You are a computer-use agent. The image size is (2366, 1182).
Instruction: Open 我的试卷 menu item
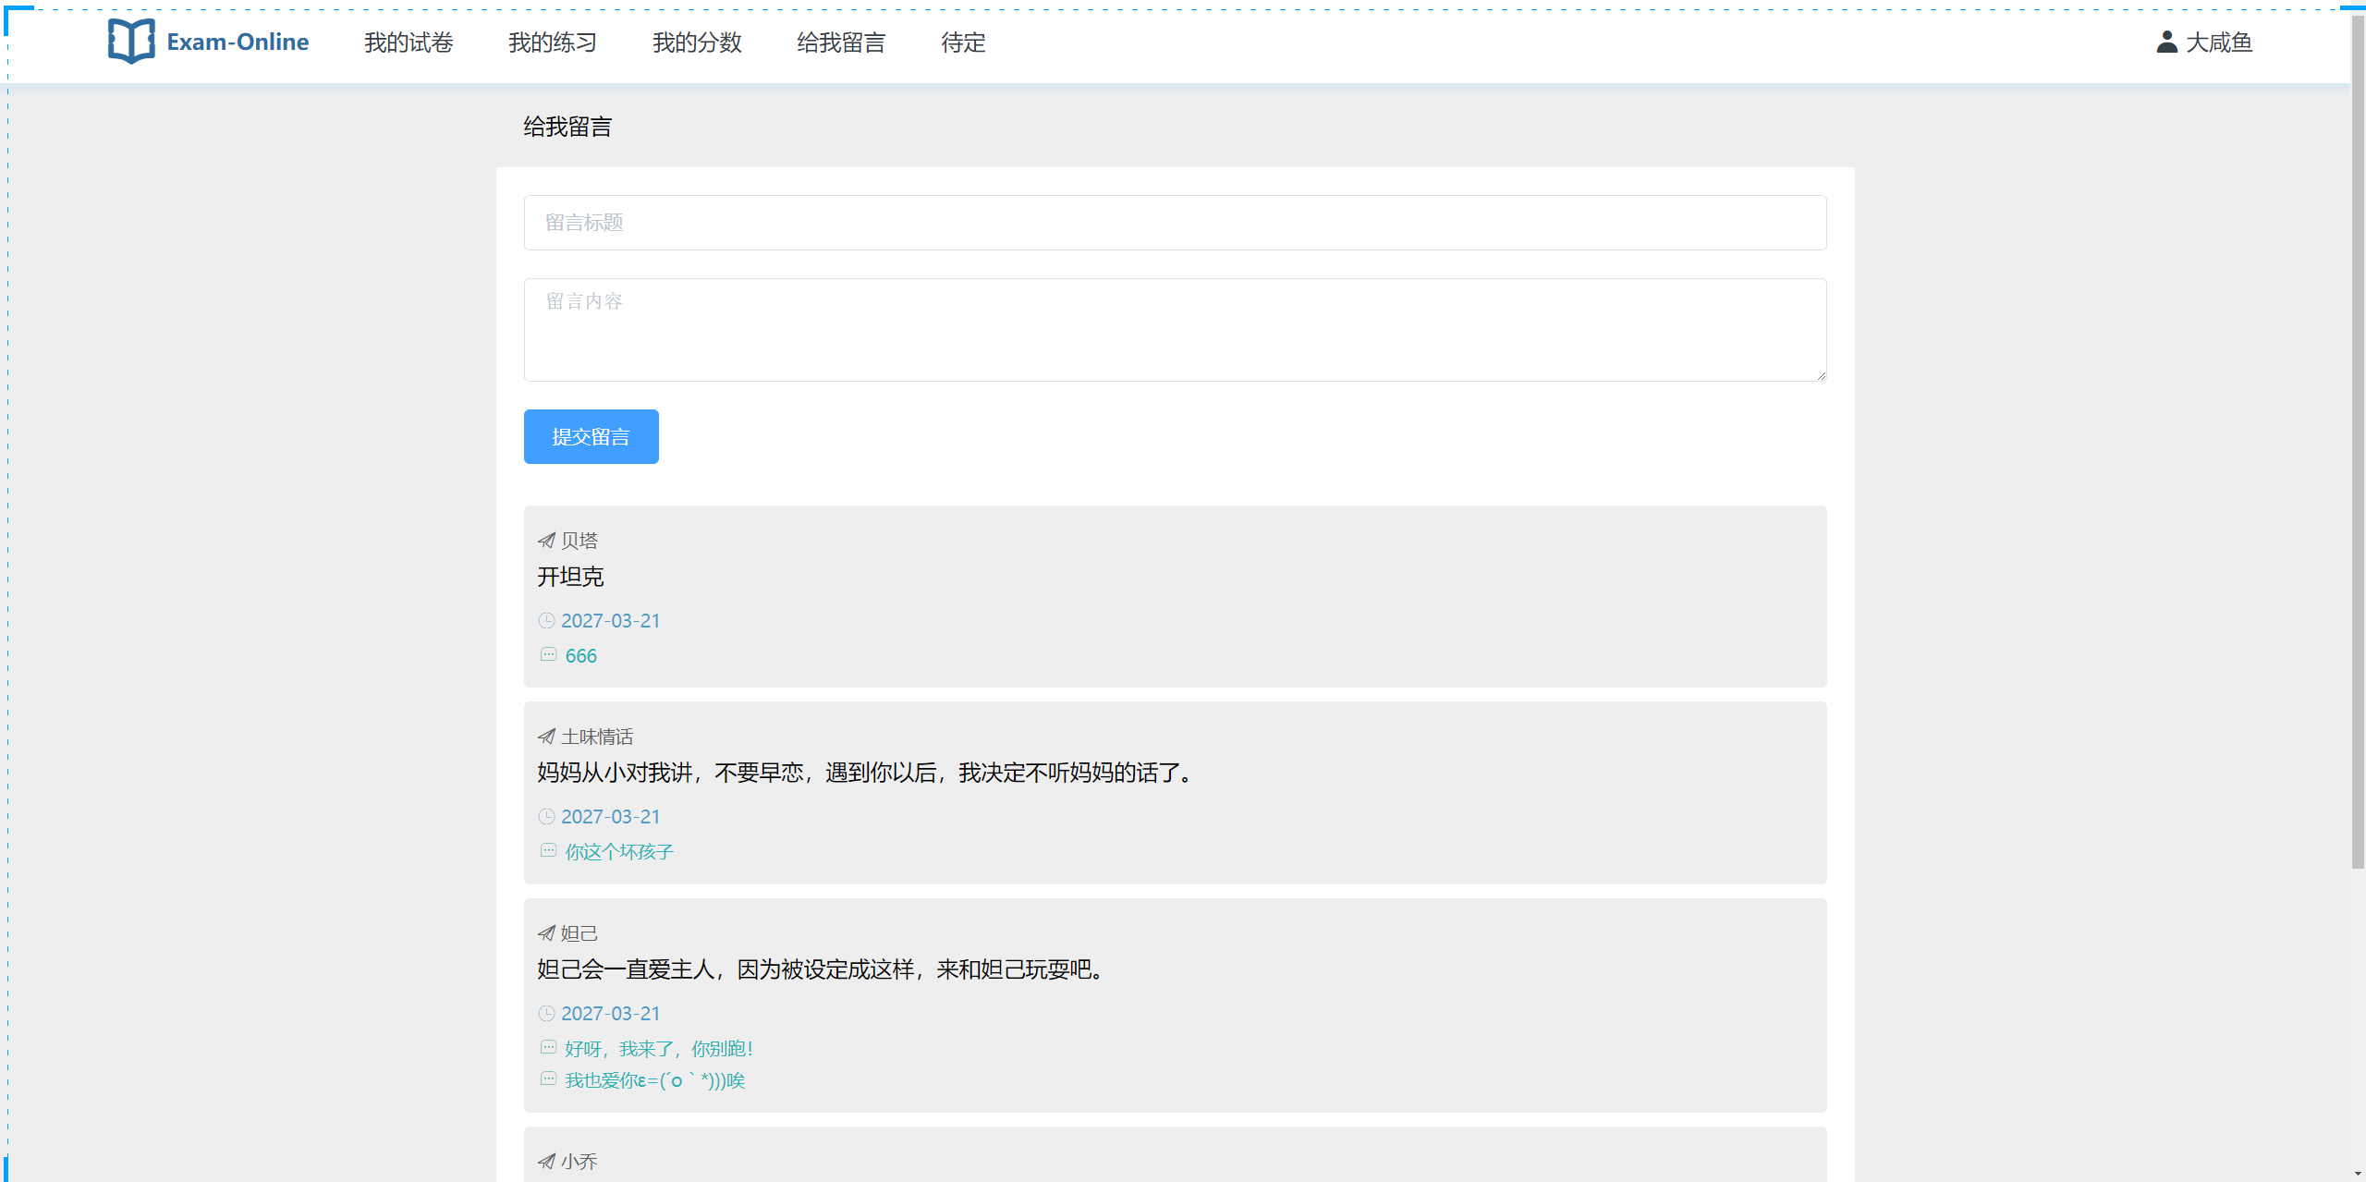[x=409, y=43]
